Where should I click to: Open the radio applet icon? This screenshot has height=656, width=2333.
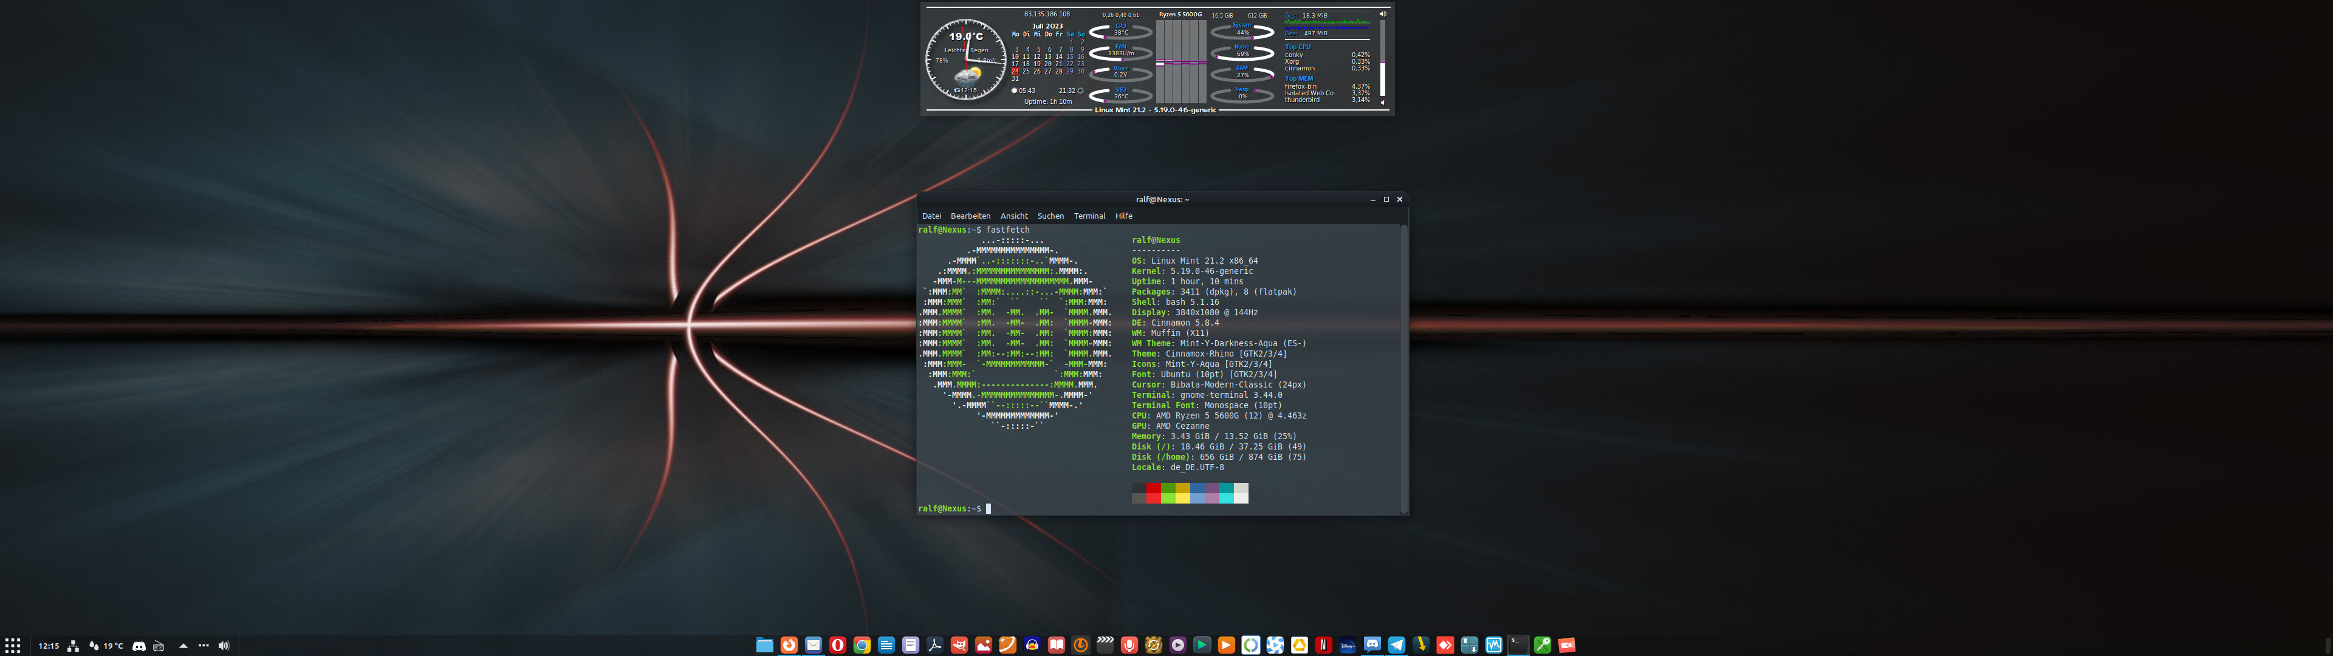[x=159, y=646]
